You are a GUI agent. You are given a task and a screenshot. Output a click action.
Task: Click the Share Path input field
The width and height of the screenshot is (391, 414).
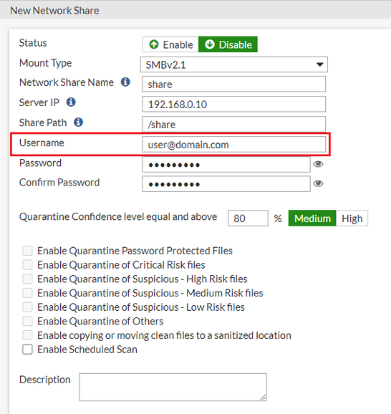(234, 125)
